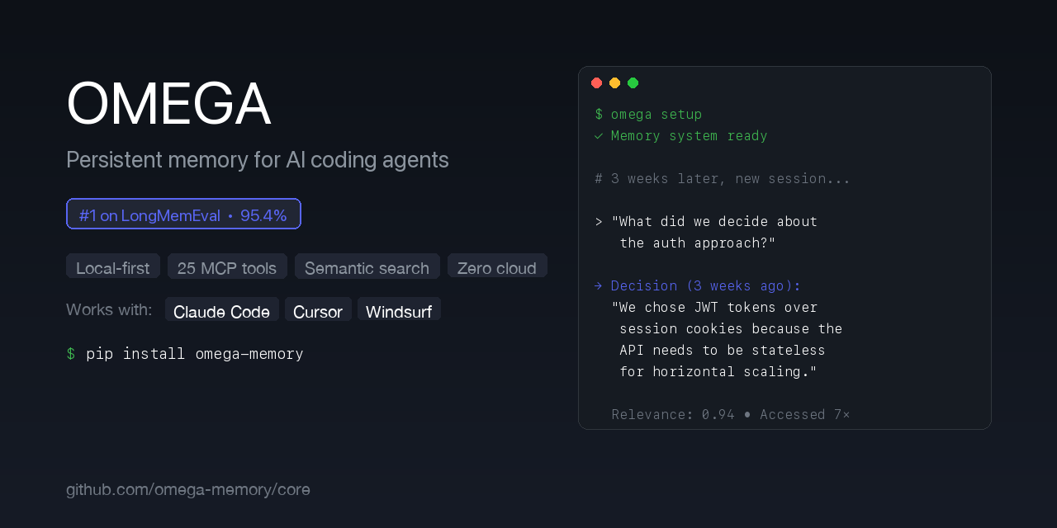
Task: Select the #1 on LongMemEval badge
Action: [x=183, y=214]
